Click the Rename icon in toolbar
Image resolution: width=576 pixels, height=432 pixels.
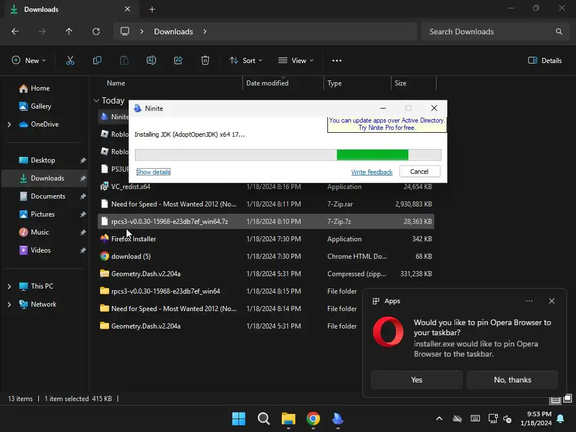pos(151,61)
